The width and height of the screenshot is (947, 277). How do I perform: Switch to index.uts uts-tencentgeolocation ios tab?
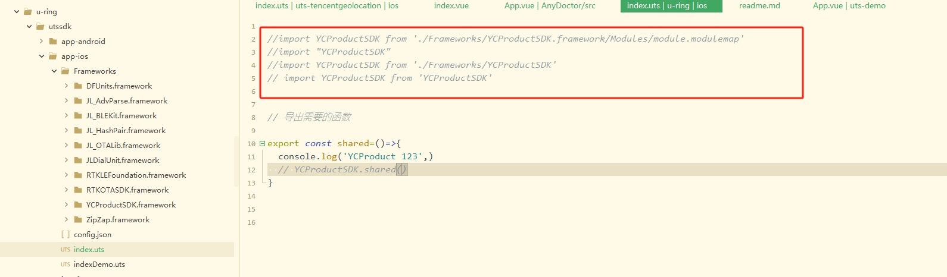point(327,6)
